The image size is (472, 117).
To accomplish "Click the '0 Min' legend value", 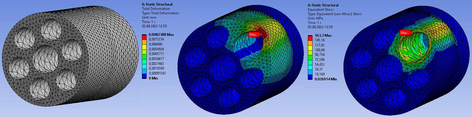I will (x=153, y=78).
